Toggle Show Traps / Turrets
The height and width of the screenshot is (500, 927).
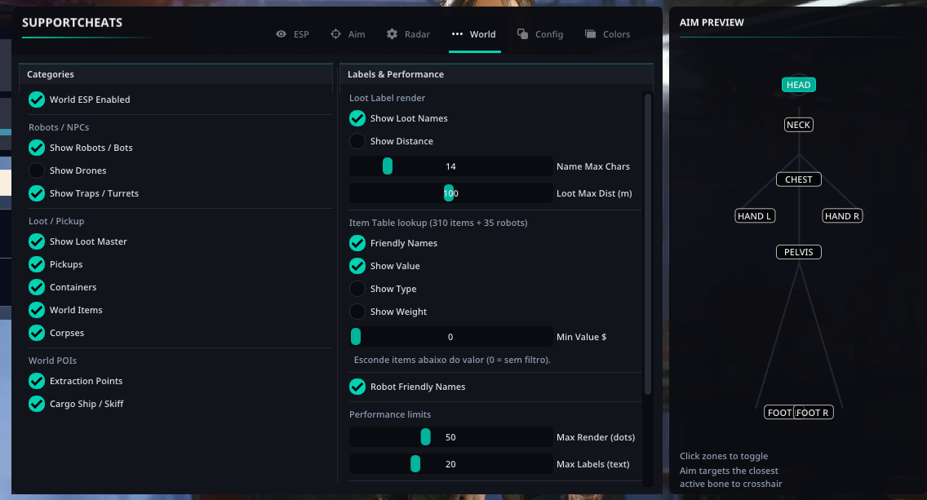(37, 193)
